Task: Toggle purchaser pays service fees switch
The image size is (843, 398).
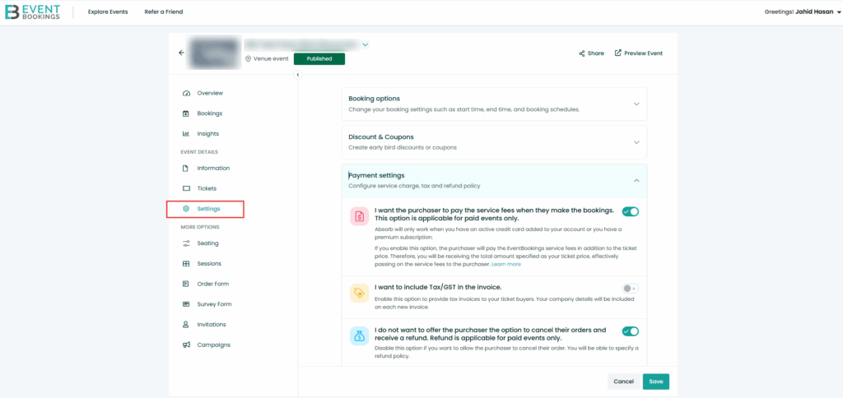Action: coord(631,211)
